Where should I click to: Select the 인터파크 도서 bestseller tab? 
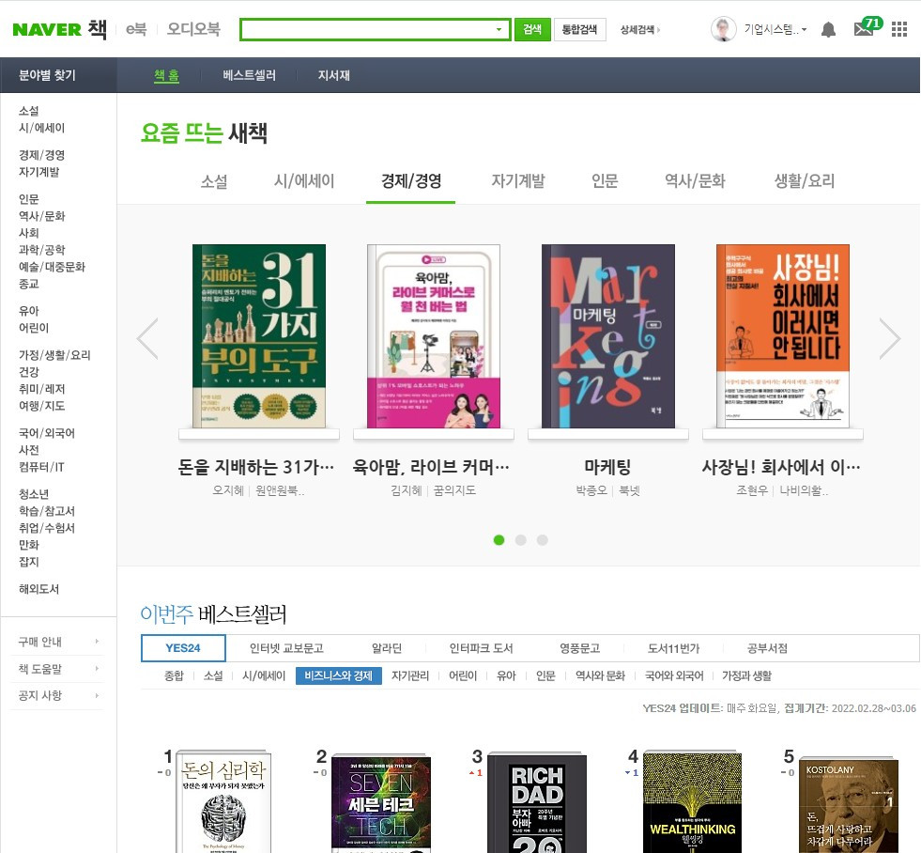point(481,648)
